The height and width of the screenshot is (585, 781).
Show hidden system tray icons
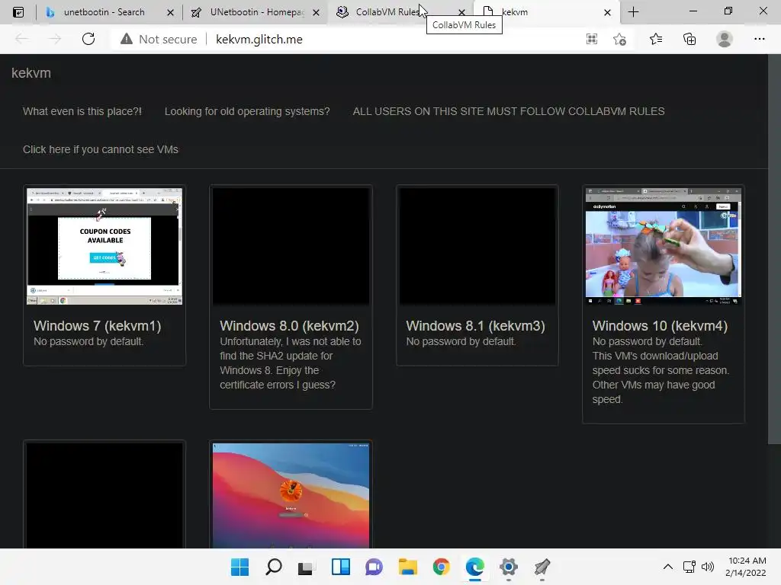pyautogui.click(x=668, y=567)
